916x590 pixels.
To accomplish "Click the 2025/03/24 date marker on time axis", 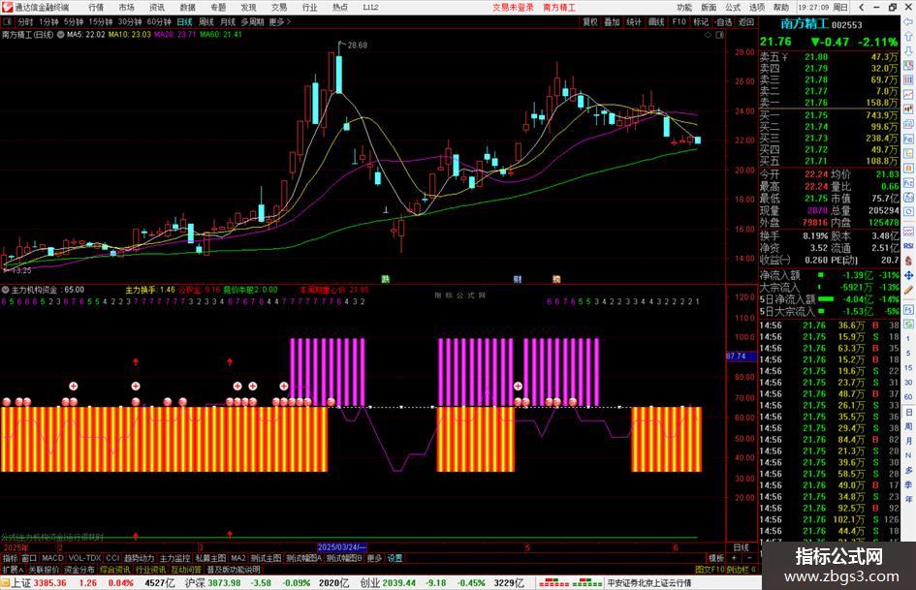I will pos(342,547).
